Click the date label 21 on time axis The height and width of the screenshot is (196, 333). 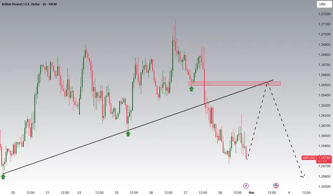tap(48, 192)
